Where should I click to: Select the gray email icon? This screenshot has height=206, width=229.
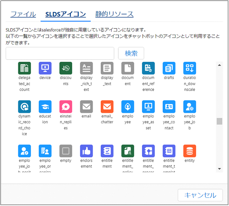[x=86, y=107]
